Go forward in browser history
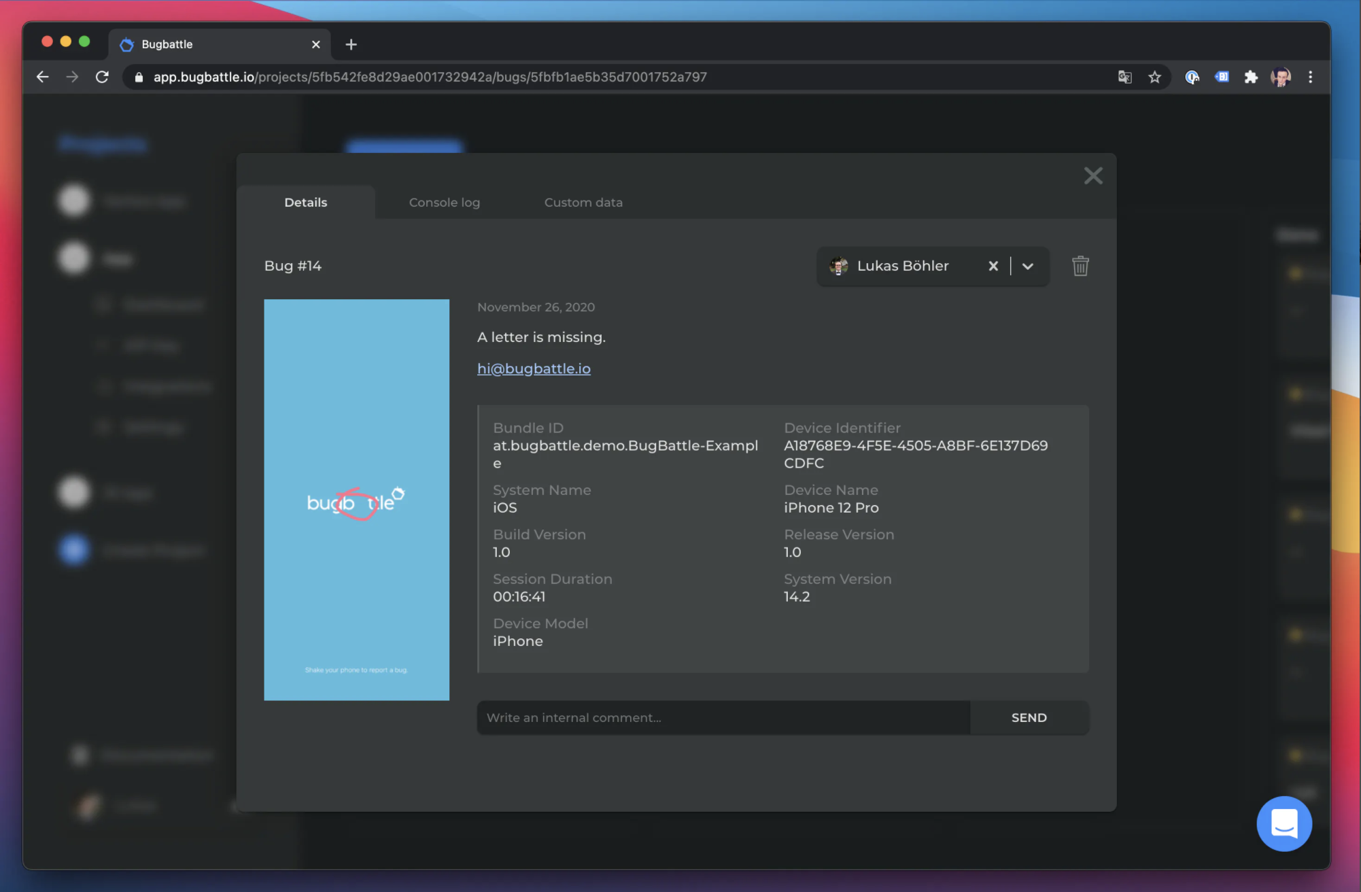The image size is (1361, 892). point(72,77)
